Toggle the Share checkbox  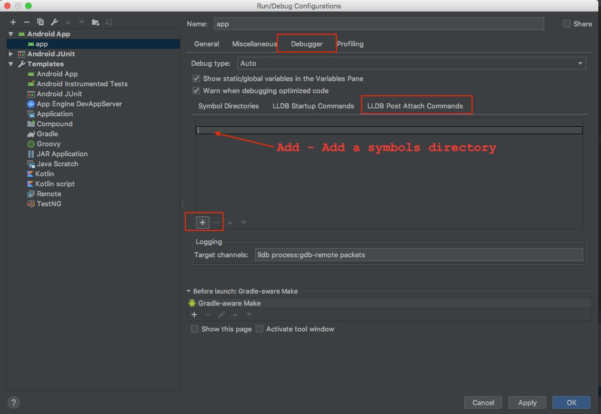click(566, 24)
